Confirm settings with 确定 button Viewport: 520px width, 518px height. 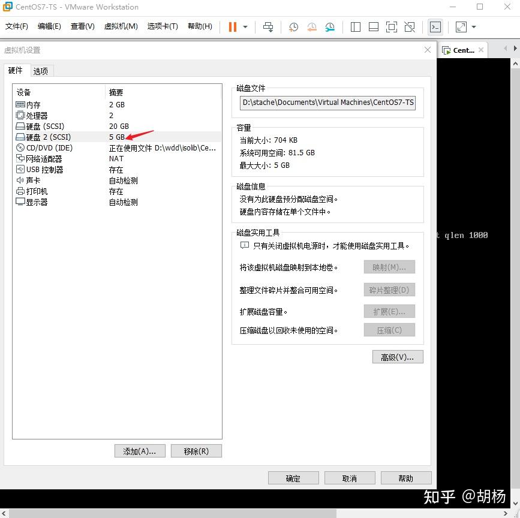[x=293, y=478]
